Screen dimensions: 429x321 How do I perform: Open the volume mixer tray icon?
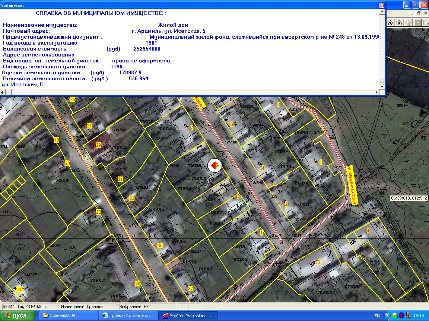pos(408,315)
